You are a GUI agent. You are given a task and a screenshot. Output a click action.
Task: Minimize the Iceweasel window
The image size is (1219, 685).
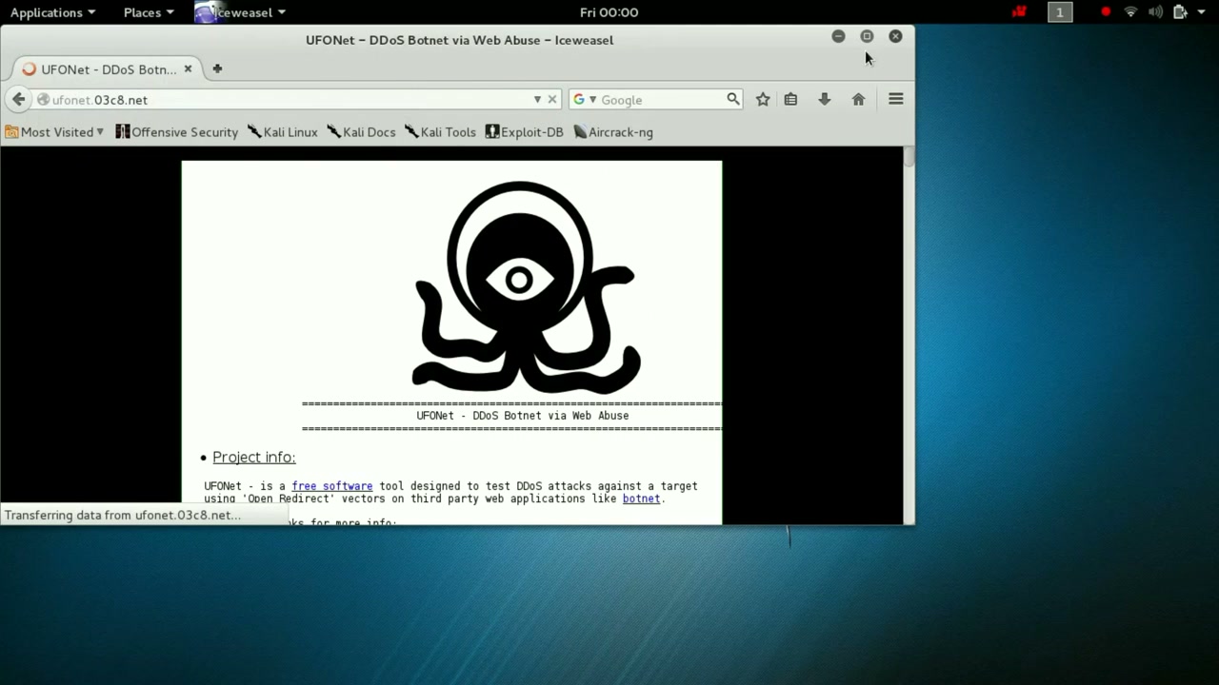point(838,36)
